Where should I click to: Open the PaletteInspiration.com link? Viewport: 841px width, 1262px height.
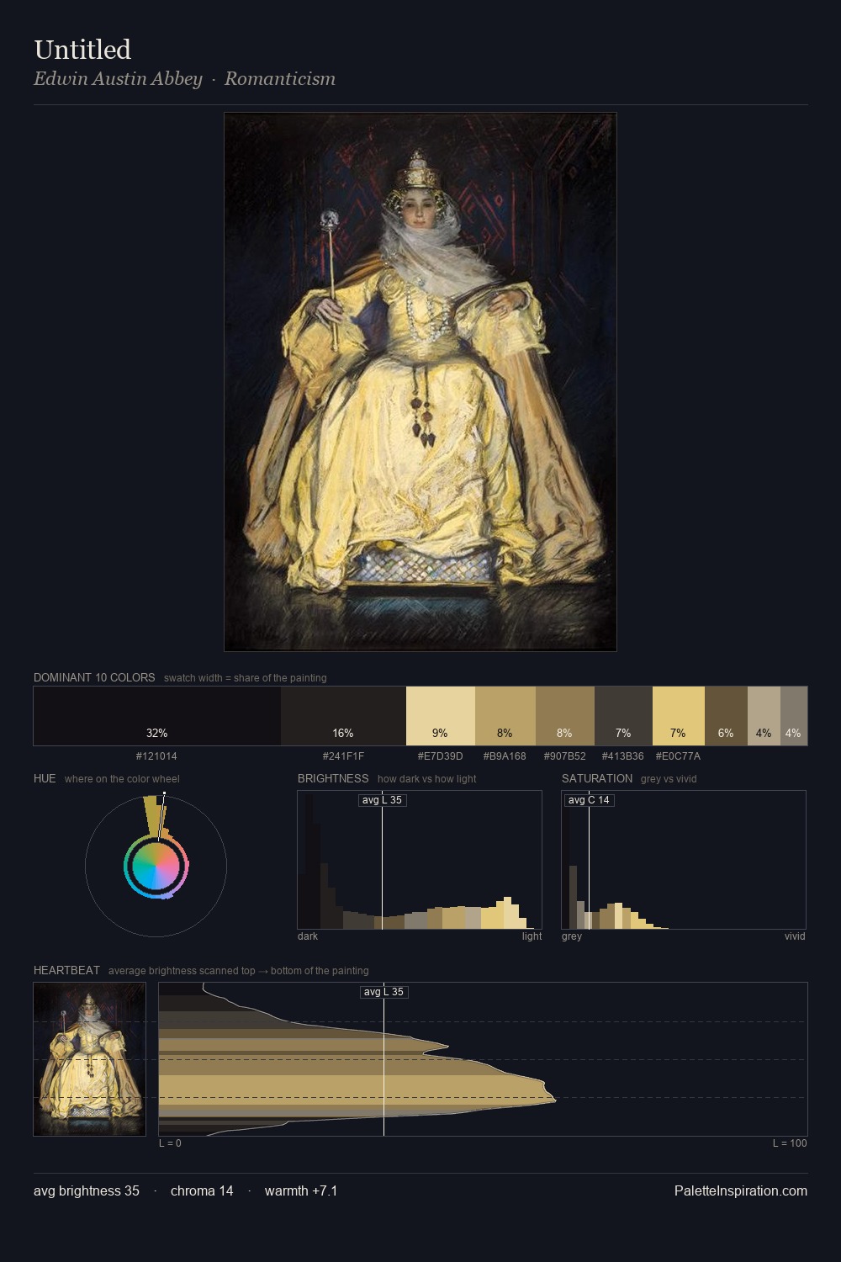(741, 1190)
